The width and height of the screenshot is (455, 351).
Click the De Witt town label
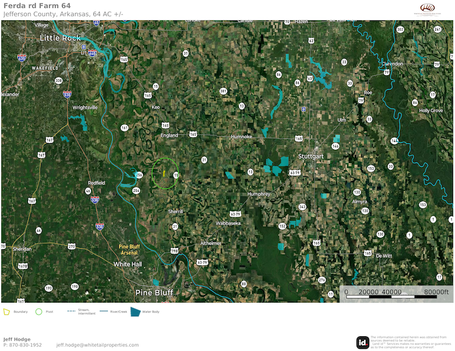tap(384, 256)
